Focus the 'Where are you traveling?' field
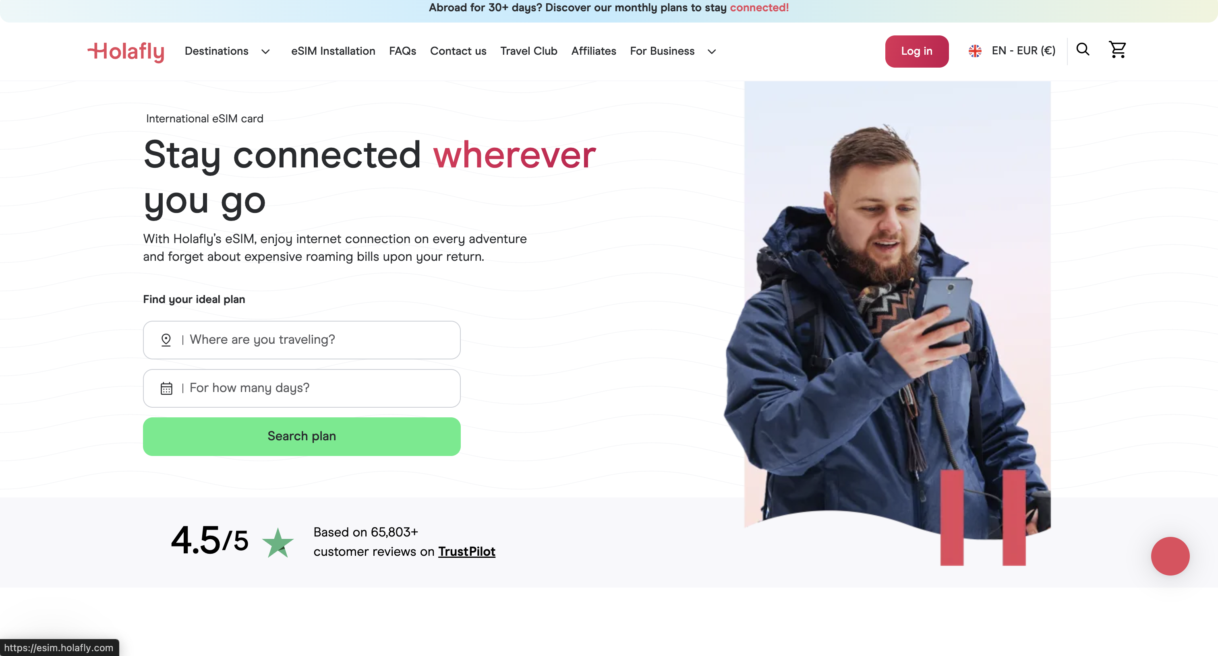 (312, 340)
